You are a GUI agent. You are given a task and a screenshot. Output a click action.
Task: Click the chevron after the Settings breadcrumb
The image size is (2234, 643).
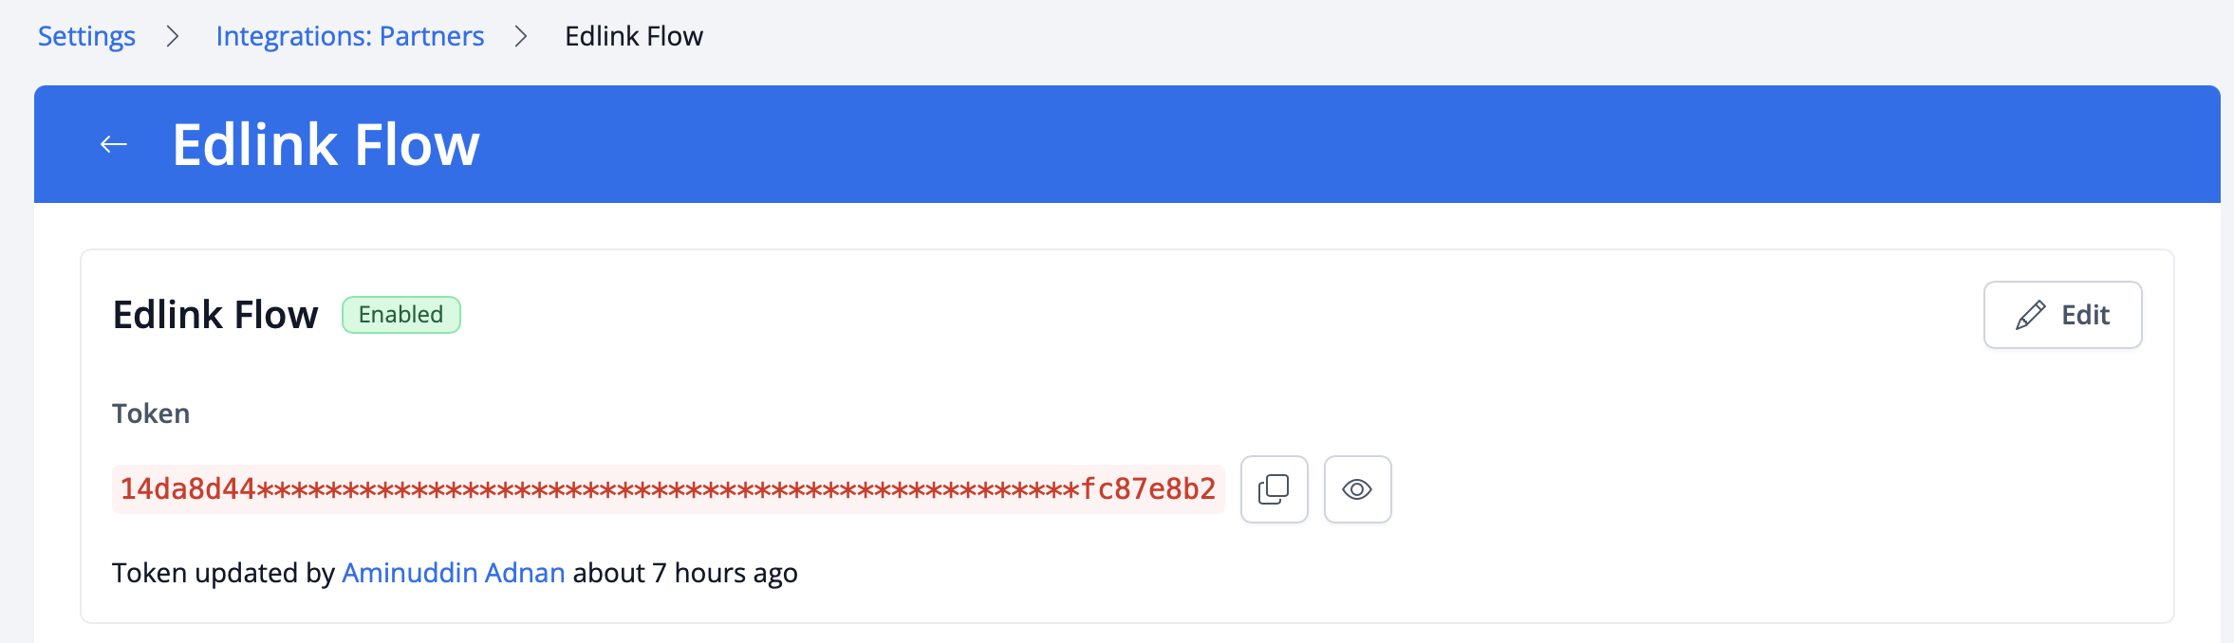coord(173,36)
